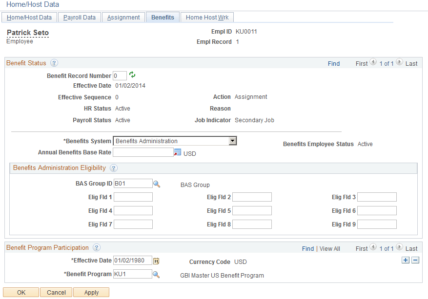Open the Benefits System dropdown
The width and height of the screenshot is (428, 299).
(x=233, y=140)
